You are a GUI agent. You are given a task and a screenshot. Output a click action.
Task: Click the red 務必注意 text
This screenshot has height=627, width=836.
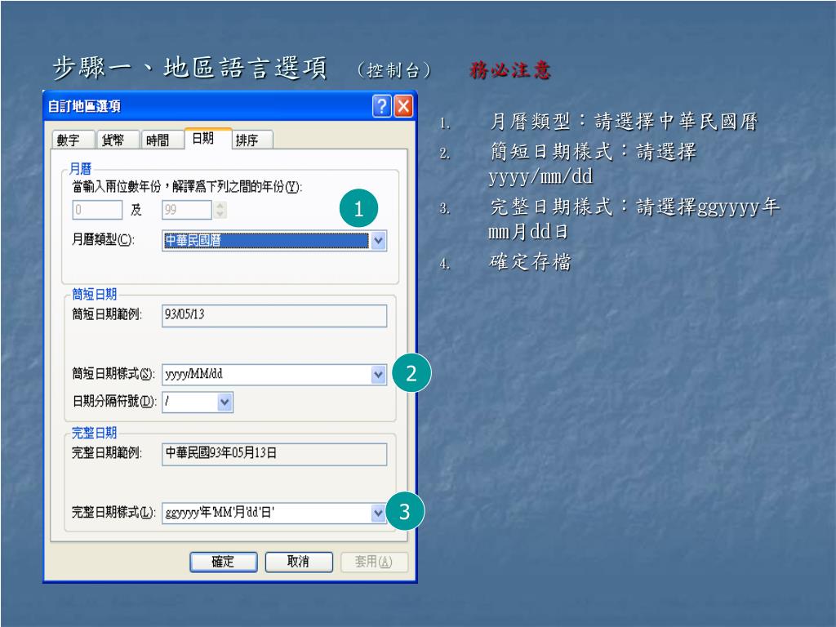tap(509, 70)
